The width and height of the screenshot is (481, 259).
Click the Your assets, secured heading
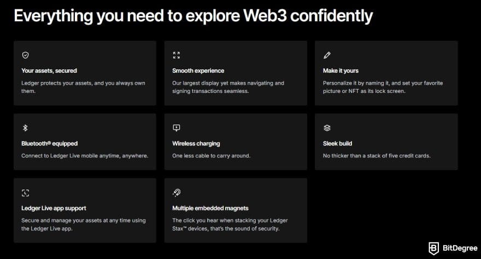click(49, 70)
